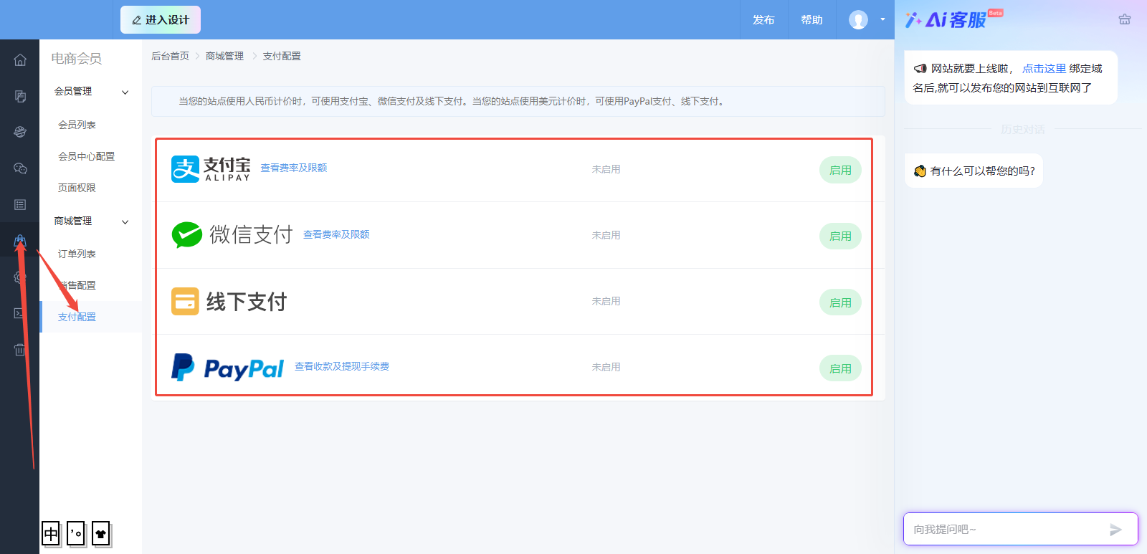Collapse the 会员管理 menu group

tap(125, 92)
